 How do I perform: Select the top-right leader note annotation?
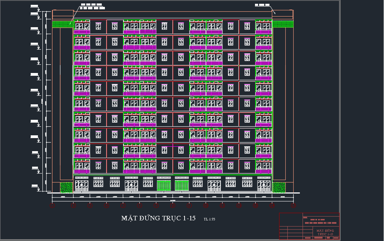pos(262,5)
